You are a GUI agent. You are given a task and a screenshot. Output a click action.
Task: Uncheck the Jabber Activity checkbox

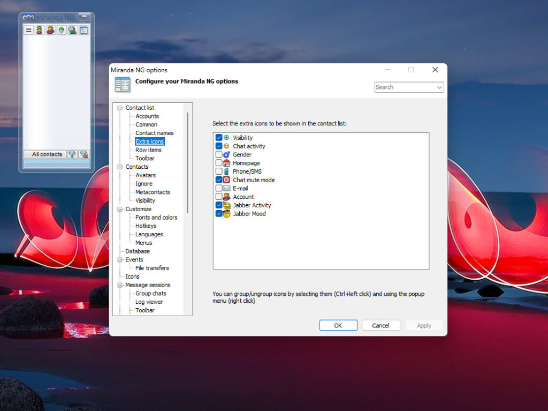[x=219, y=205]
